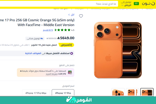The image size is (156, 104).
Task: Open the 673 ratings link
Action: pyautogui.click(x=48, y=30)
